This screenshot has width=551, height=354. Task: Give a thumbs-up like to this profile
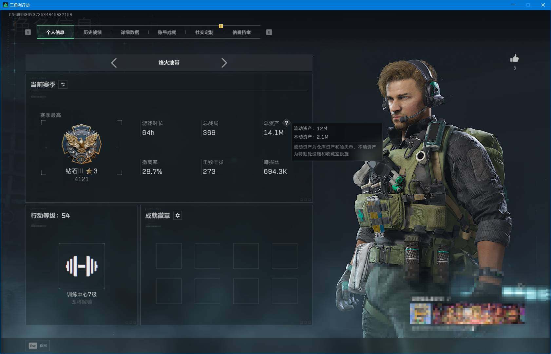(514, 59)
